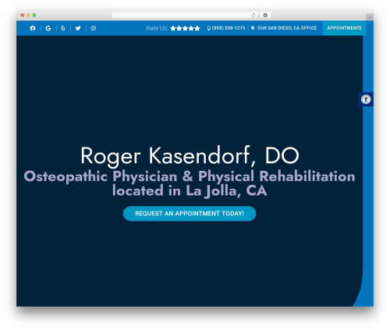This screenshot has width=390, height=330.
Task: Open Our San Diego, CA Office link
Action: point(287,28)
